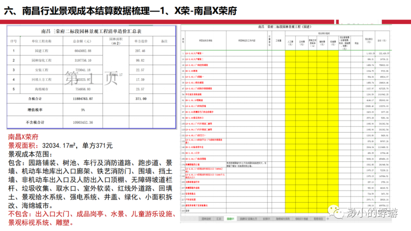
Task: Click amount cell 3197756.10
Action: [83, 60]
